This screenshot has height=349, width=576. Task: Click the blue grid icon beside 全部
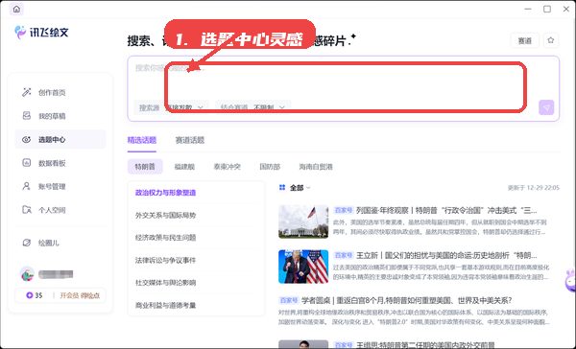click(x=282, y=188)
